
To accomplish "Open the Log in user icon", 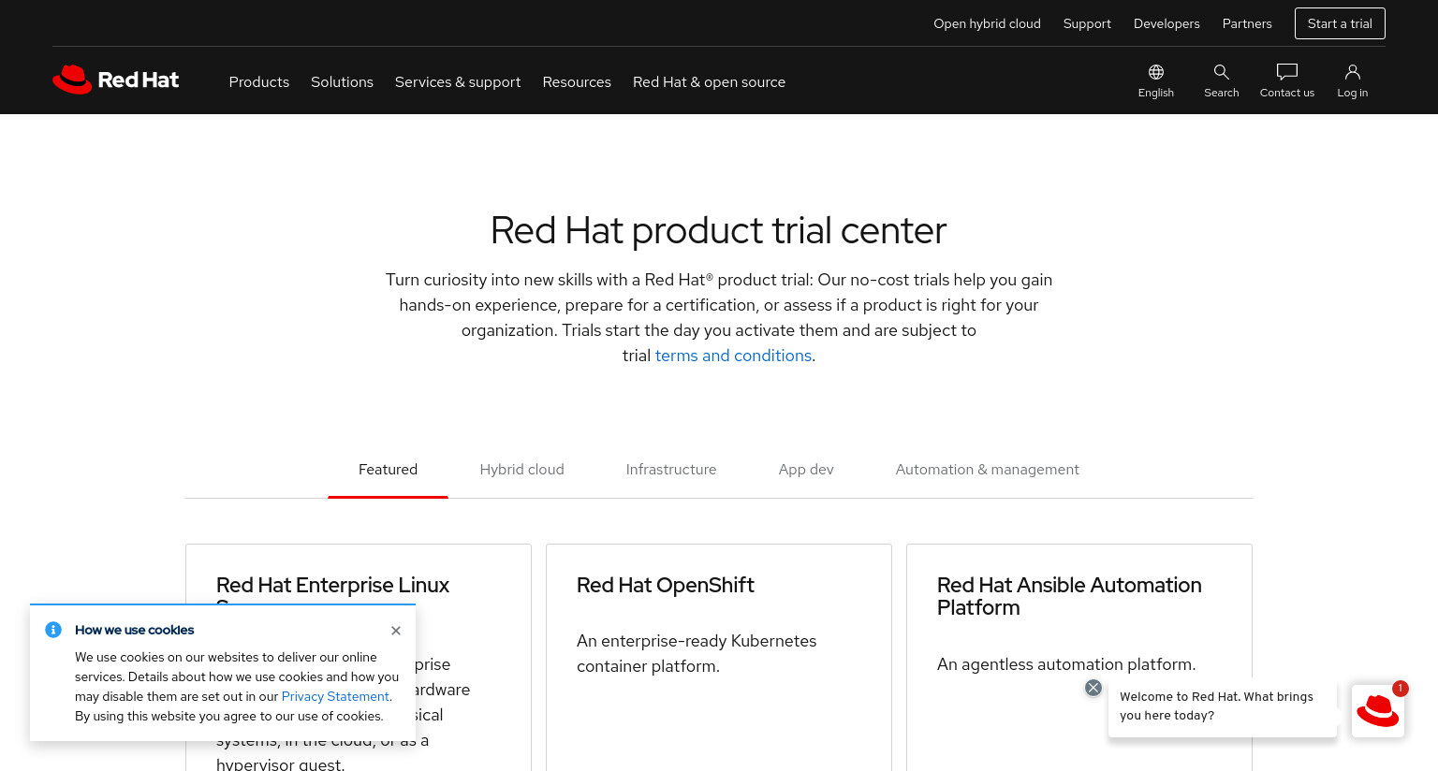I will tap(1353, 81).
